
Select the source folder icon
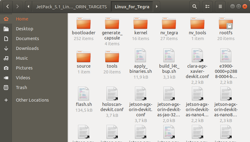pos(84,57)
